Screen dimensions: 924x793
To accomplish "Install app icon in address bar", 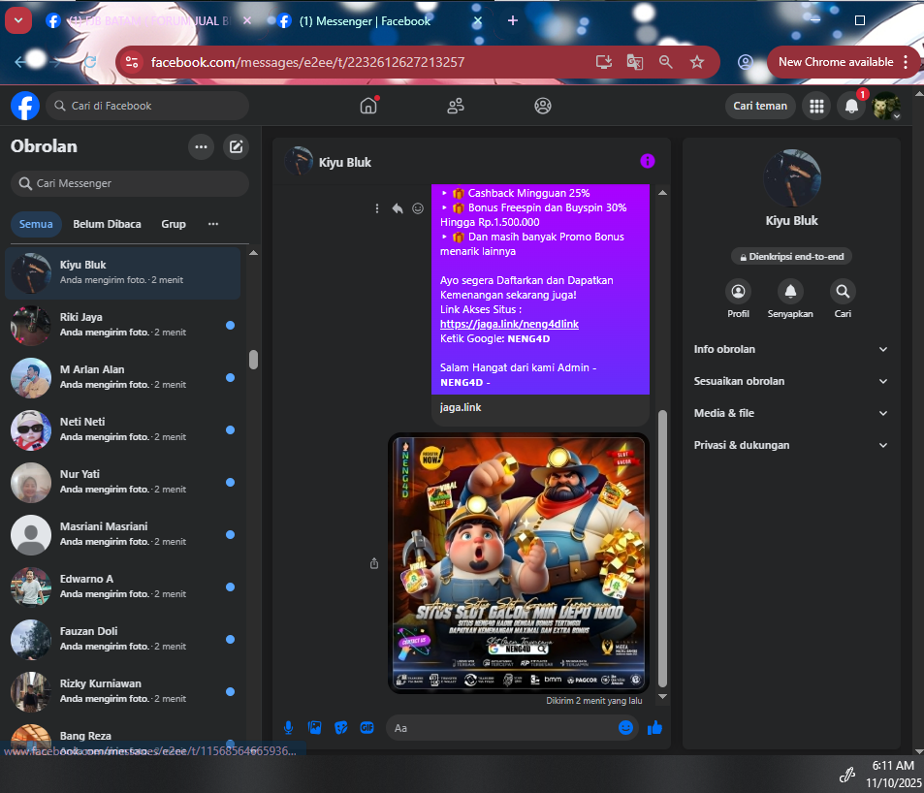I will 604,62.
